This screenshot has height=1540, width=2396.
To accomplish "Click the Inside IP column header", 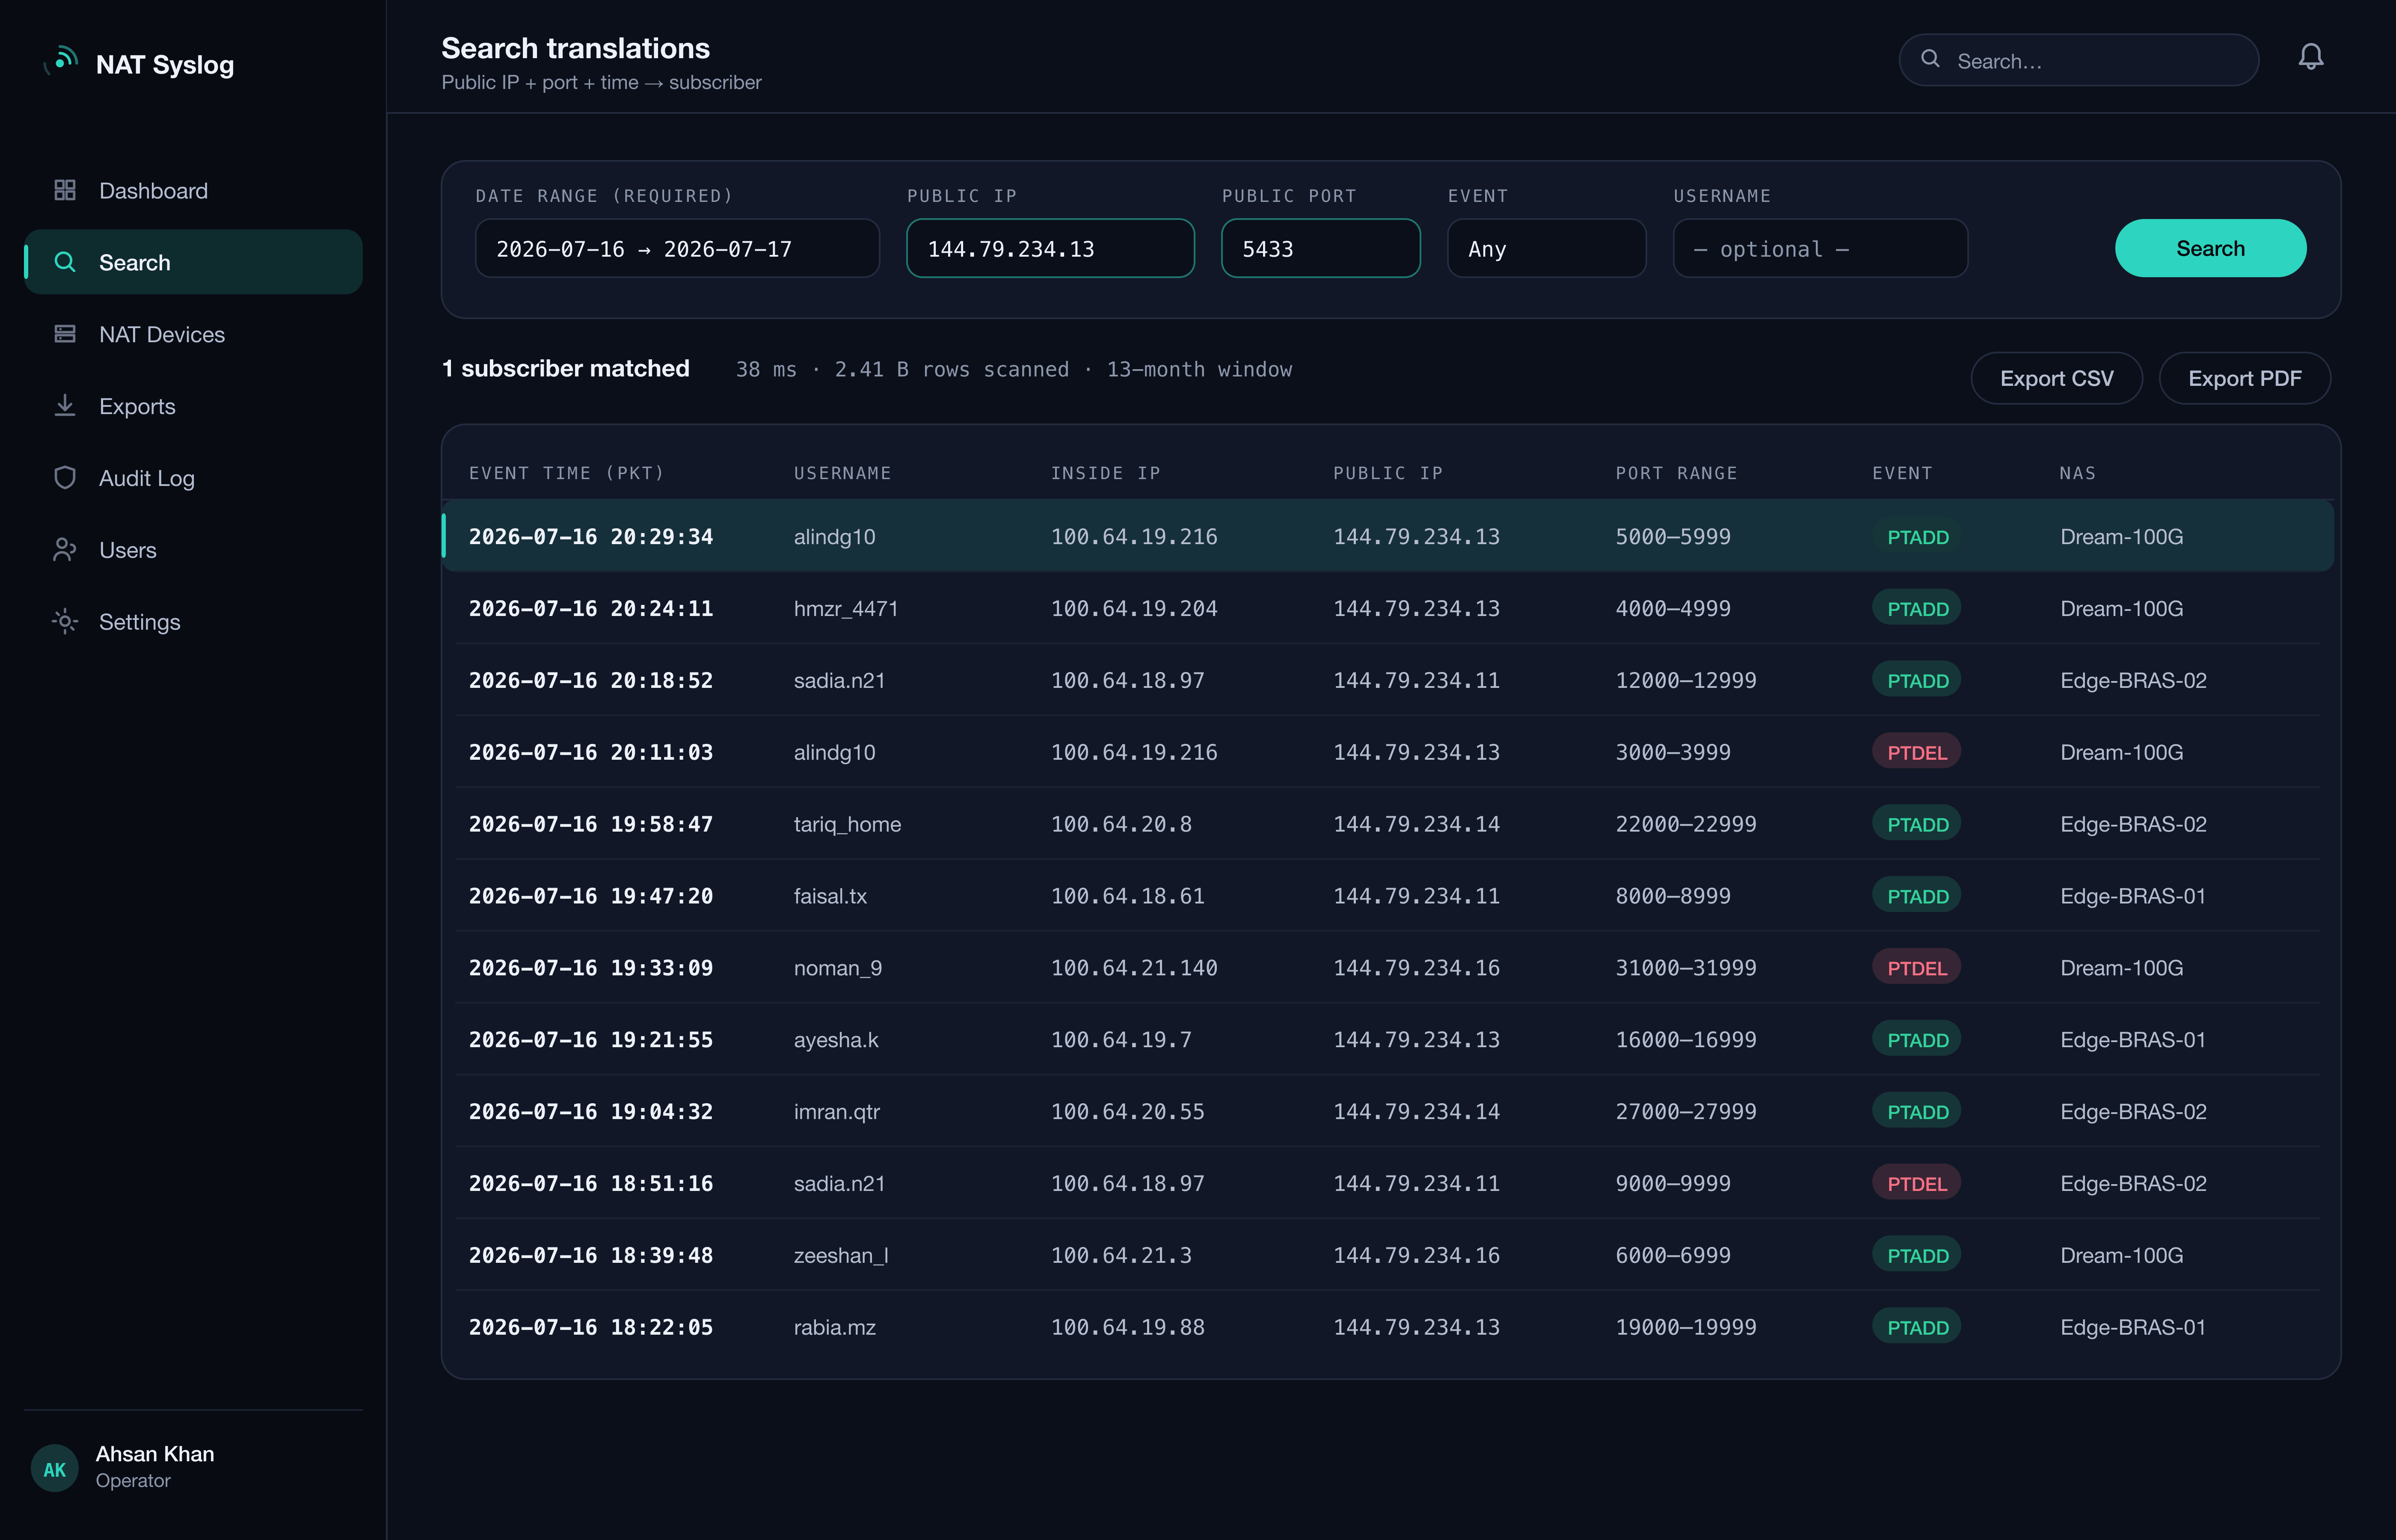I will 1105,473.
